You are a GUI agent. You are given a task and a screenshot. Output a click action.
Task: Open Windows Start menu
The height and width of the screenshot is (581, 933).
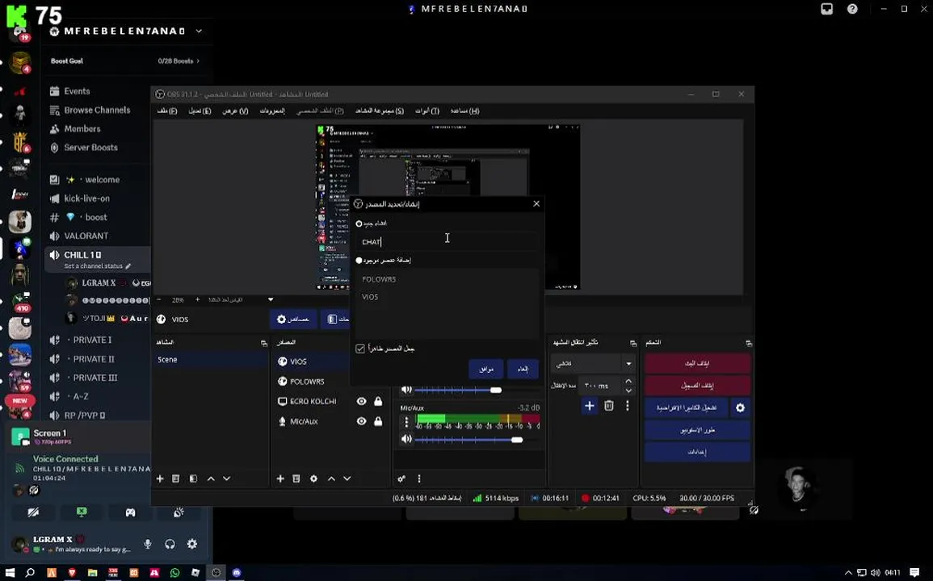click(x=11, y=573)
